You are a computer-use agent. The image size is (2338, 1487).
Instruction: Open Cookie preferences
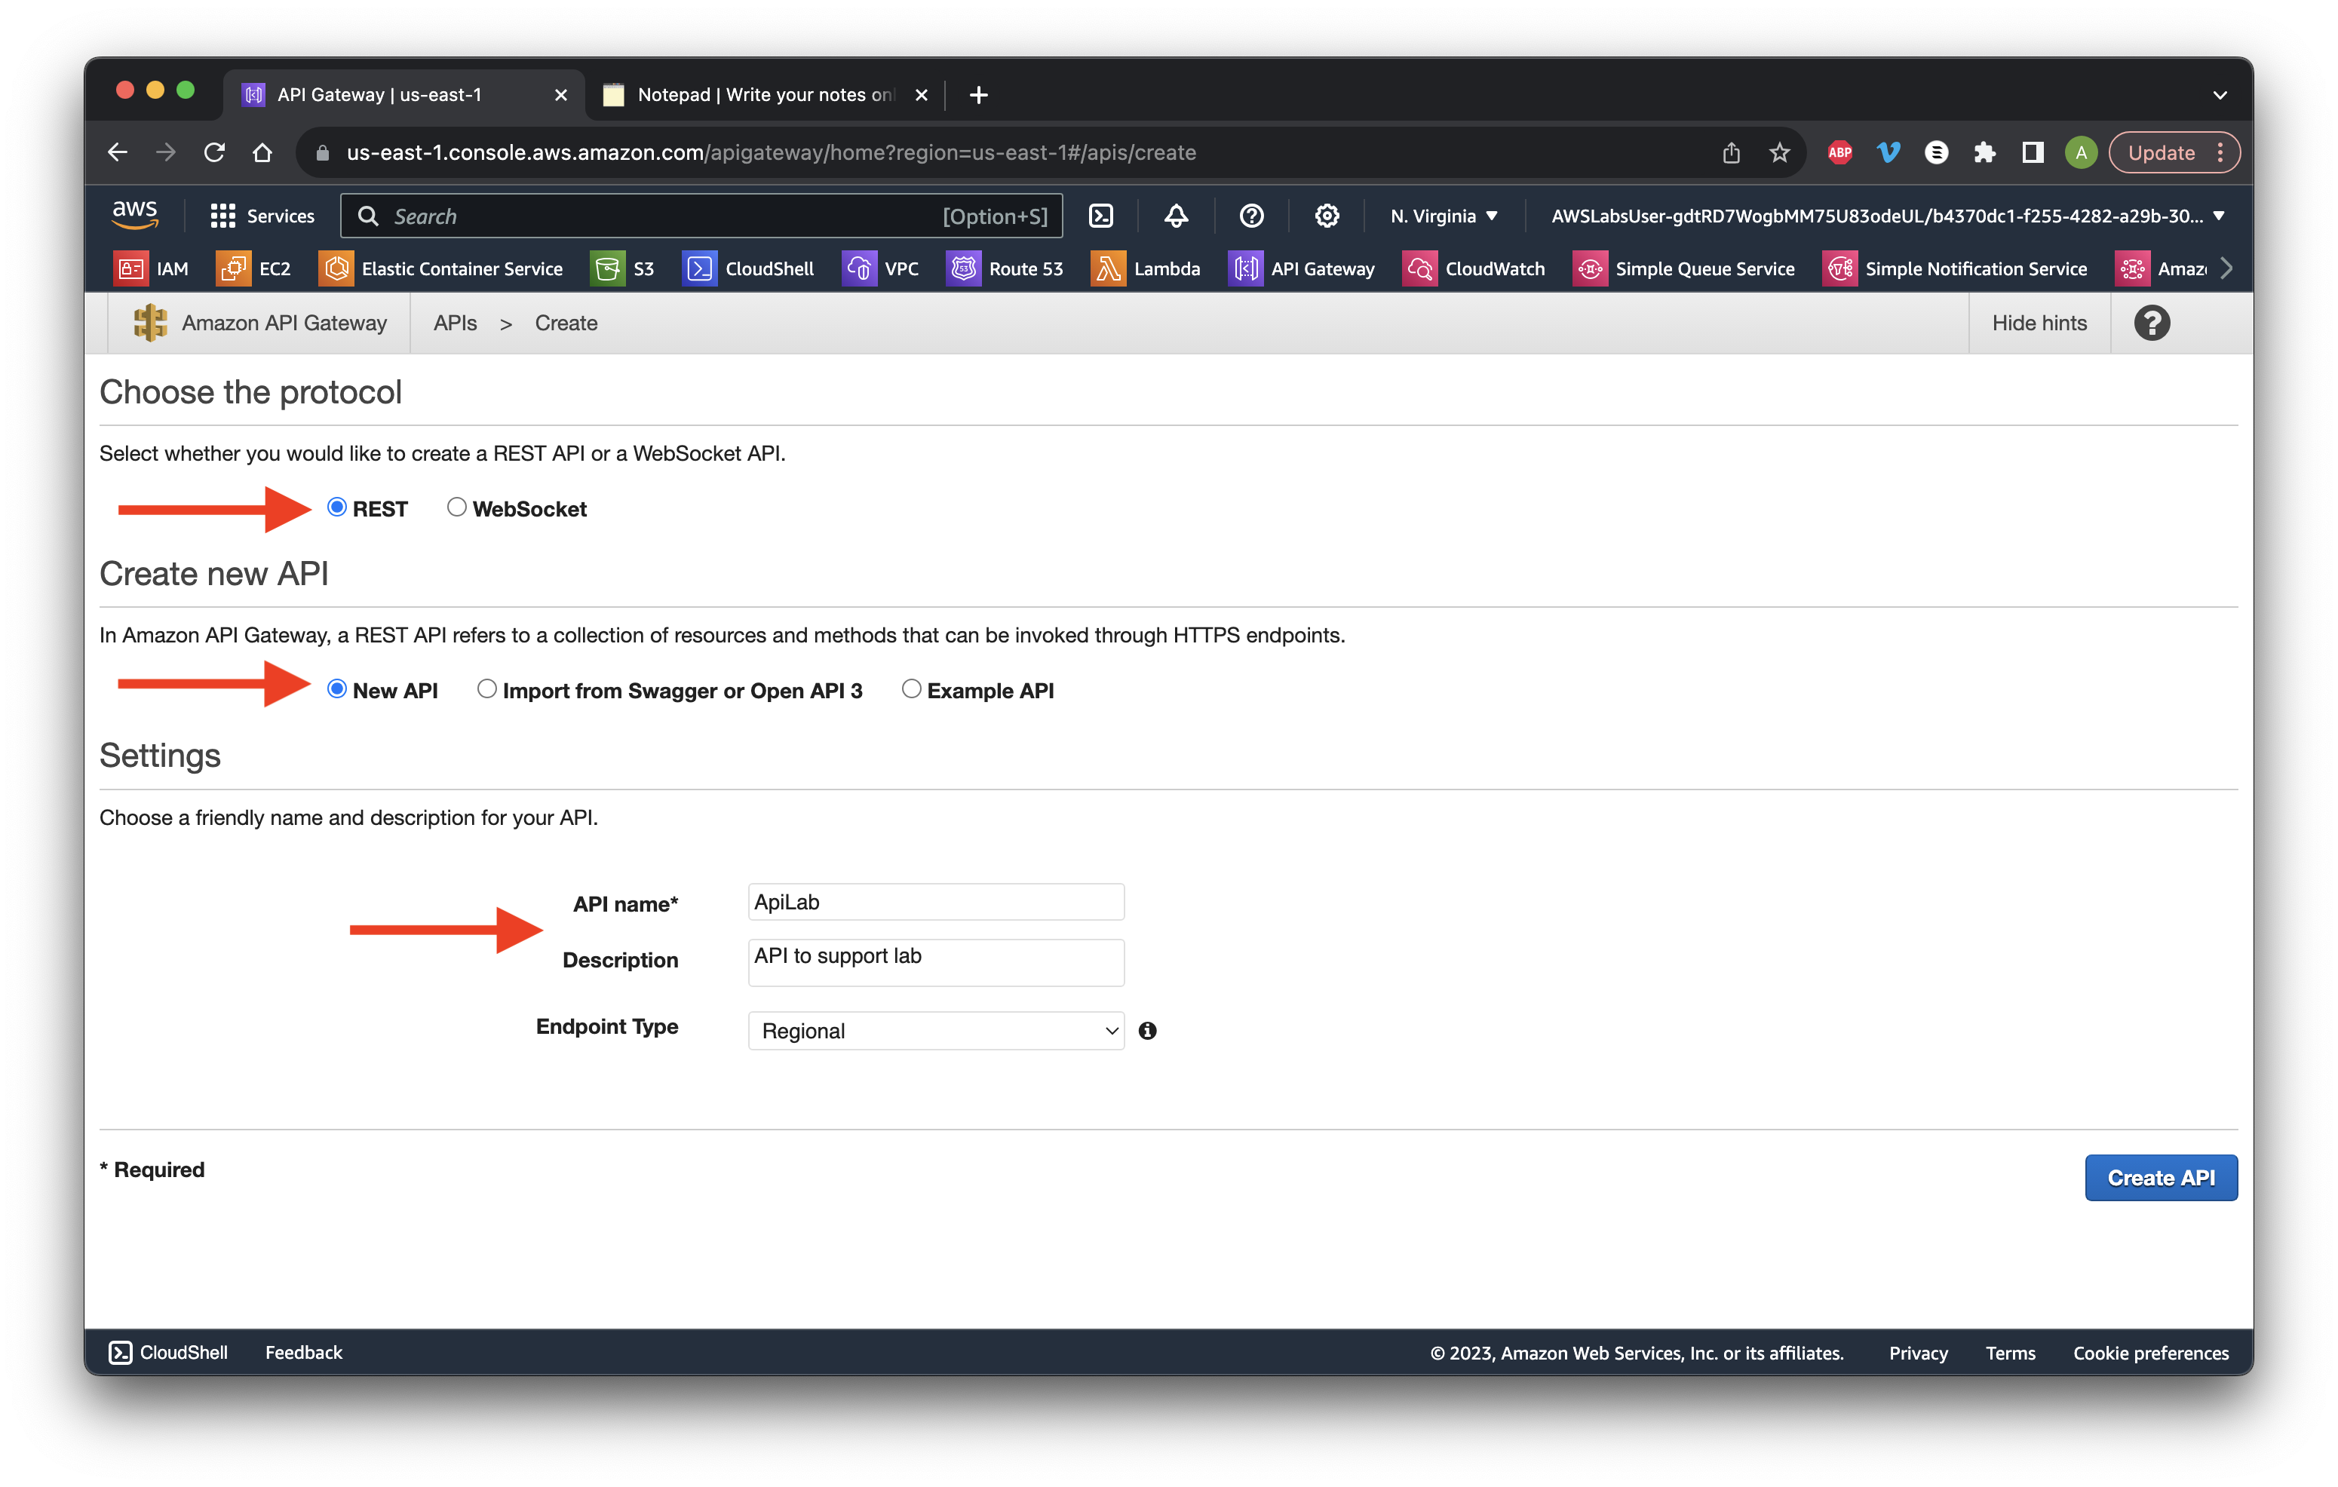[x=2151, y=1352]
